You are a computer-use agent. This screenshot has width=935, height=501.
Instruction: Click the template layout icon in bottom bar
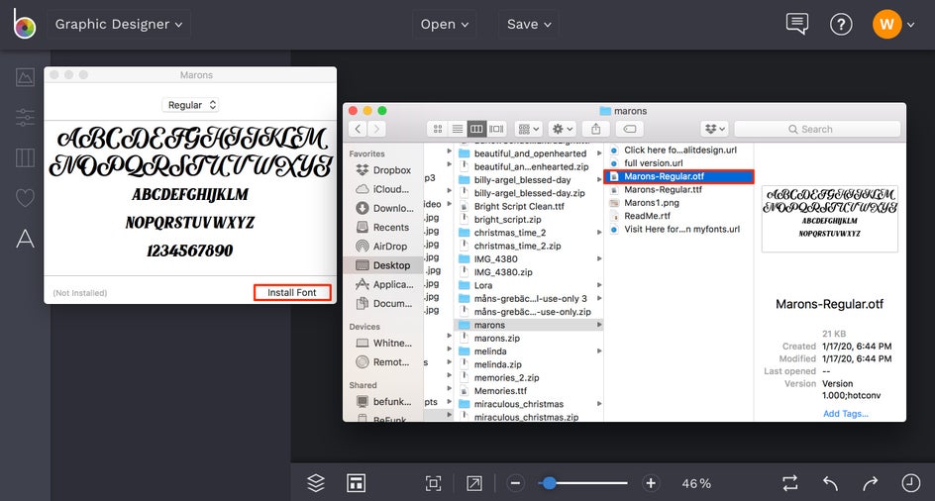(356, 483)
